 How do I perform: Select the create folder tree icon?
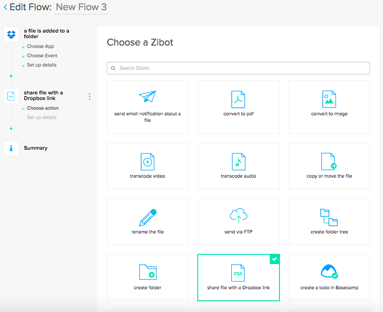[329, 217]
